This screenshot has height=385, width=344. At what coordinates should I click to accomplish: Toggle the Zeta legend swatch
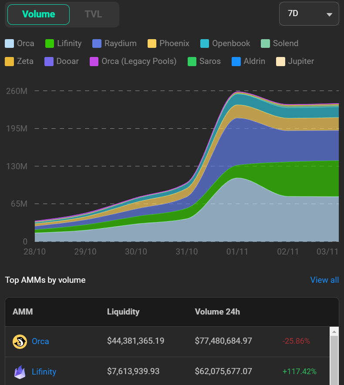(x=9, y=61)
